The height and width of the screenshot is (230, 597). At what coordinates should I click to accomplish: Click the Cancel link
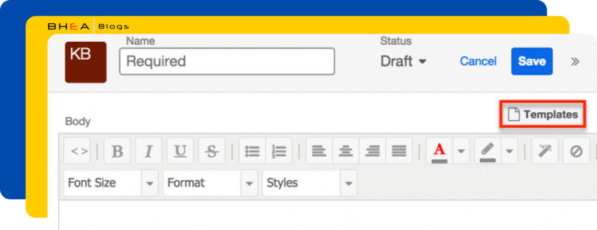coord(478,61)
